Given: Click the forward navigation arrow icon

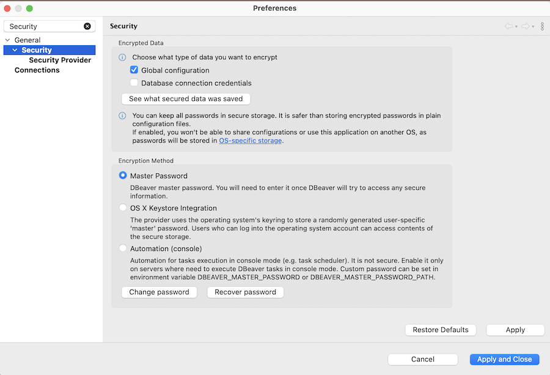Looking at the screenshot, I should click(x=525, y=26).
